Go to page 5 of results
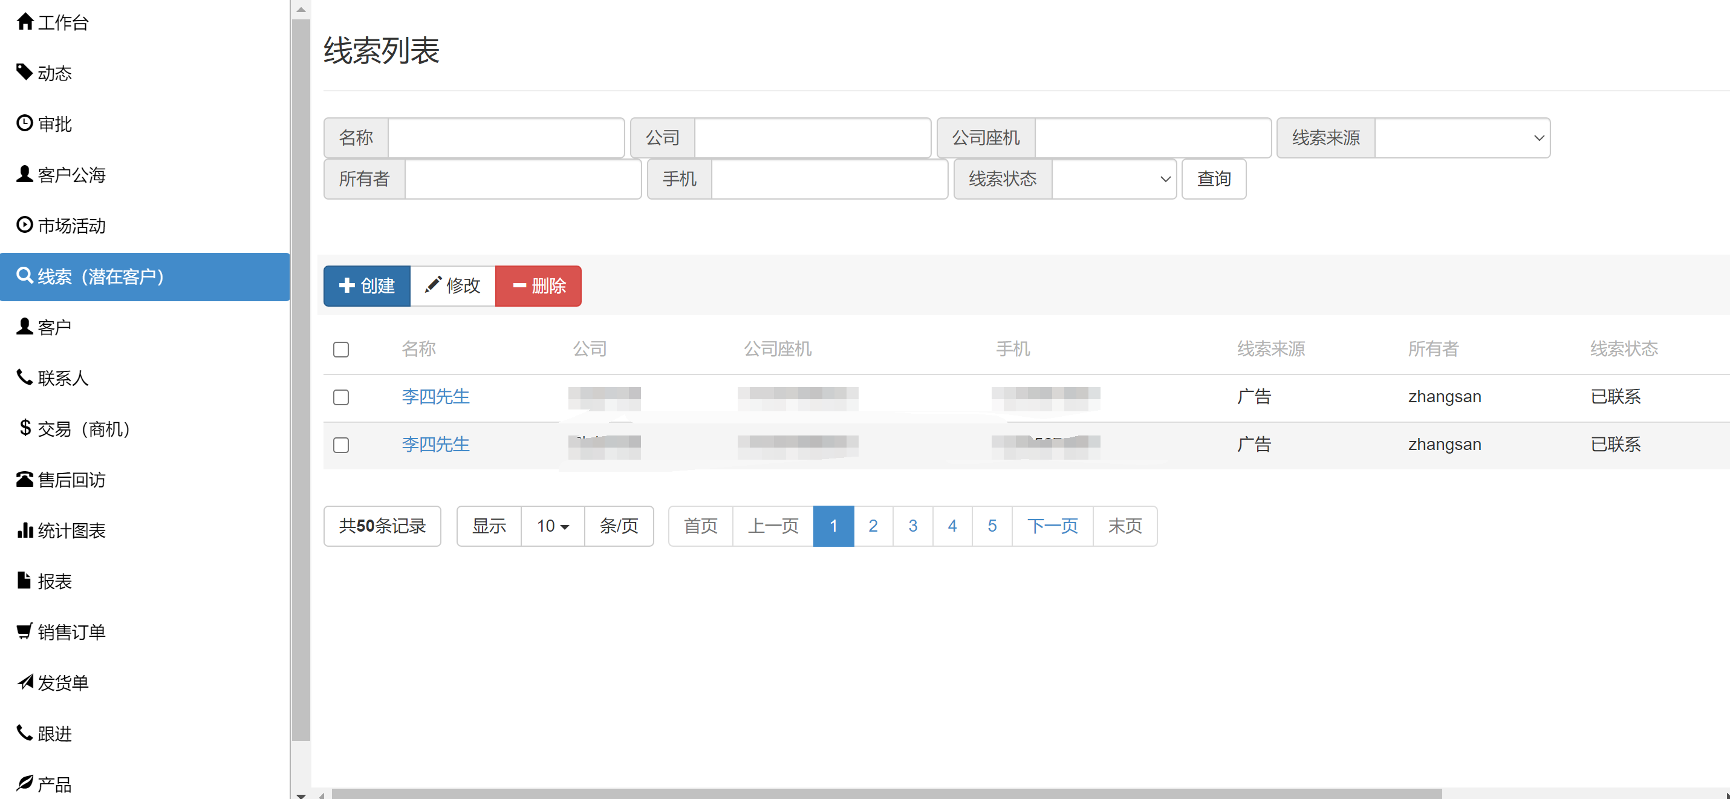This screenshot has height=799, width=1730. coord(992,526)
